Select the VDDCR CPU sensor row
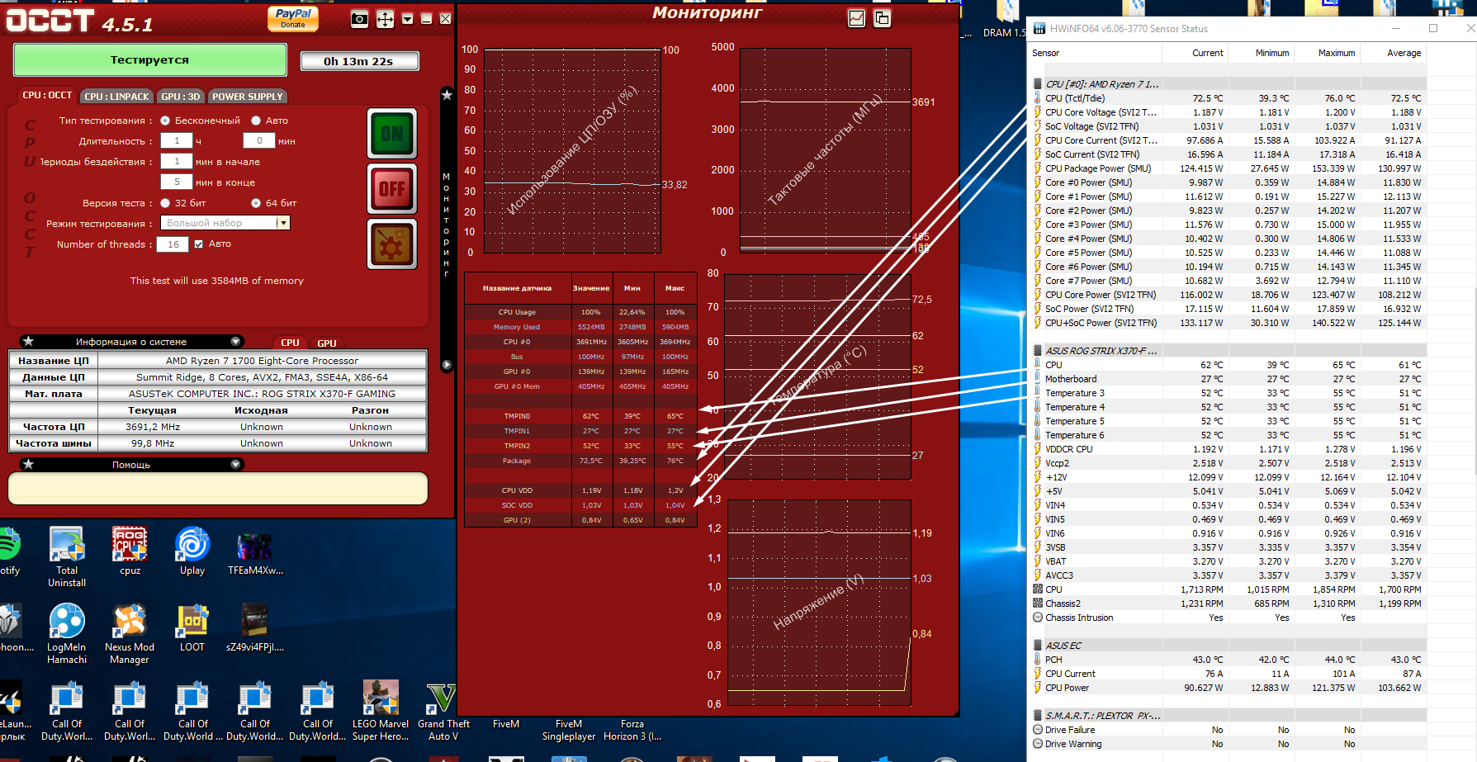The width and height of the screenshot is (1477, 762). coord(1228,449)
